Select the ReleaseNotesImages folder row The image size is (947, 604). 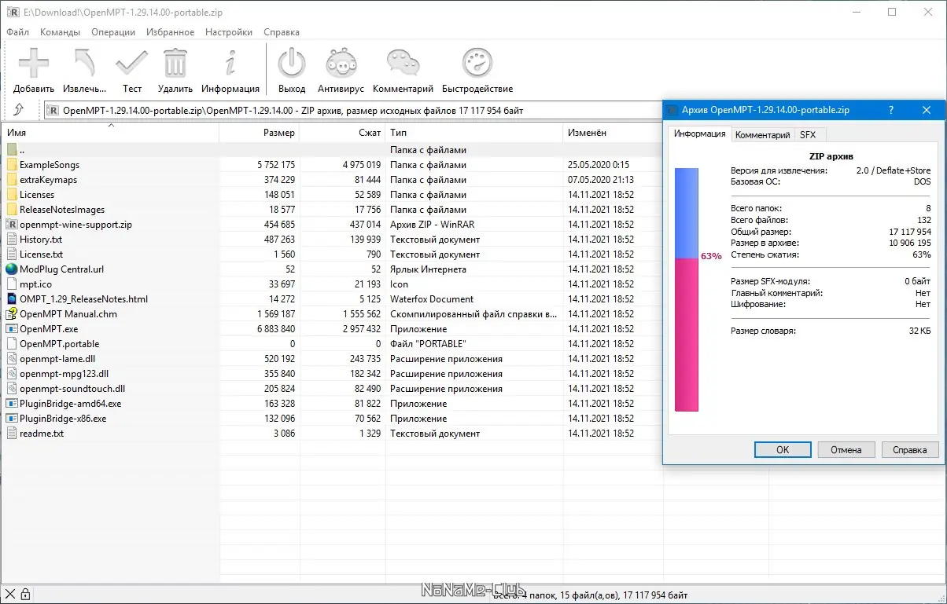pyautogui.click(x=330, y=210)
